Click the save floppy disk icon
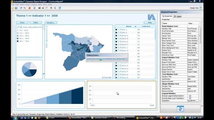The width and height of the screenshot is (214, 120). [16, 8]
